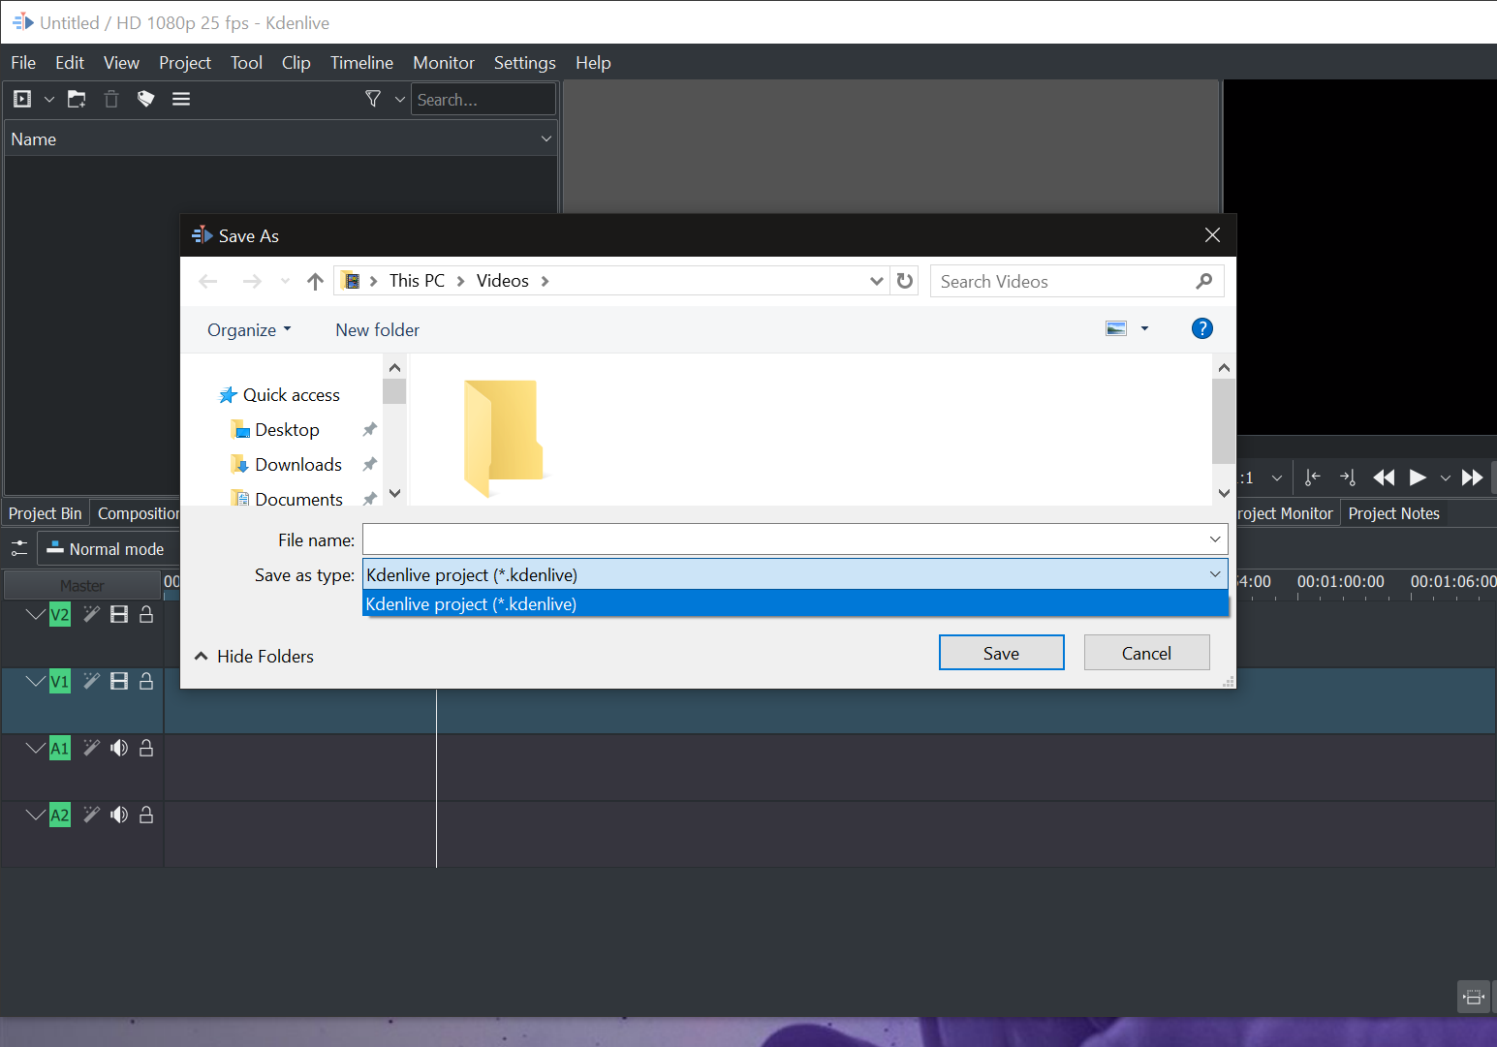Expand the address bar history dropdown
Viewport: 1497px width, 1047px height.
coord(877,281)
